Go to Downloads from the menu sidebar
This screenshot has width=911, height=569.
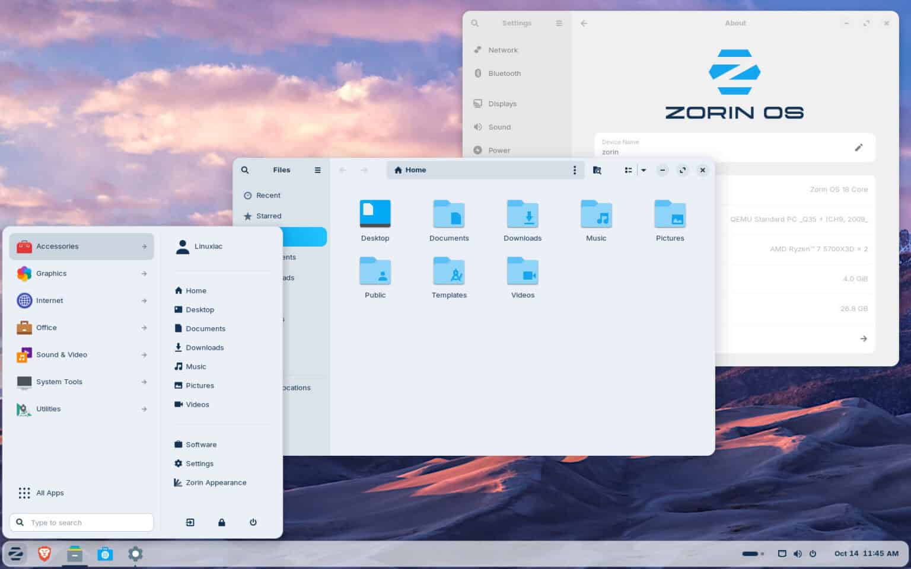(x=205, y=347)
